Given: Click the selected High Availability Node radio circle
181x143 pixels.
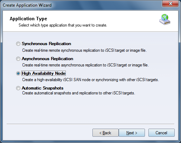Looking at the screenshot, I should point(18,73).
